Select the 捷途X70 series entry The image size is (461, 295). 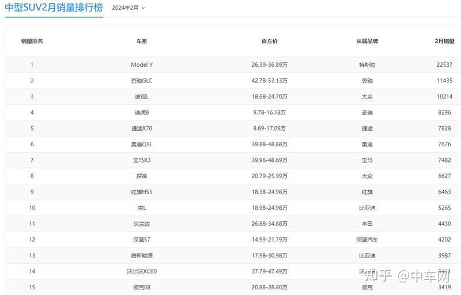pyautogui.click(x=142, y=128)
